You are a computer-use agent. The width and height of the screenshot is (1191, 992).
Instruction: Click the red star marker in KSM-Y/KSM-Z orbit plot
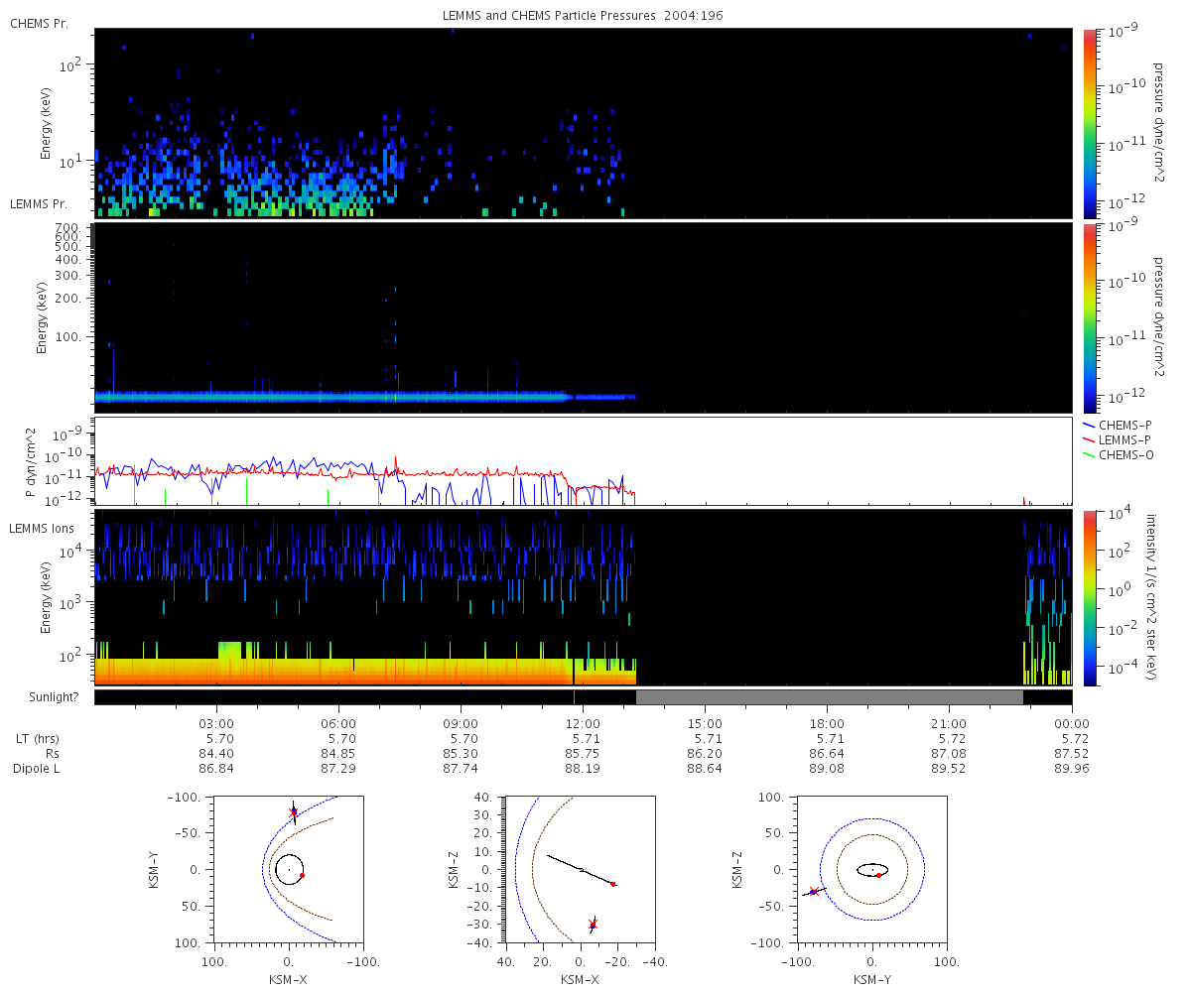(813, 892)
